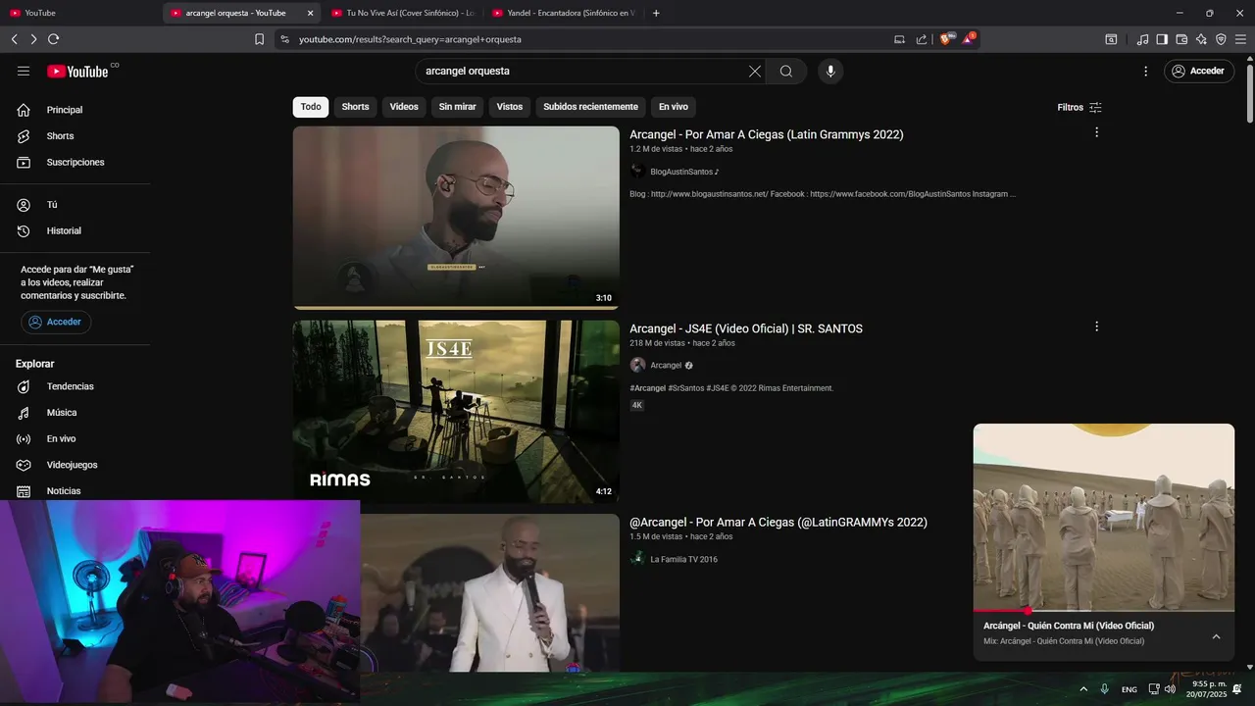Open YouTube settings three-dot menu in header
The height and width of the screenshot is (706, 1255).
pos(1145,71)
